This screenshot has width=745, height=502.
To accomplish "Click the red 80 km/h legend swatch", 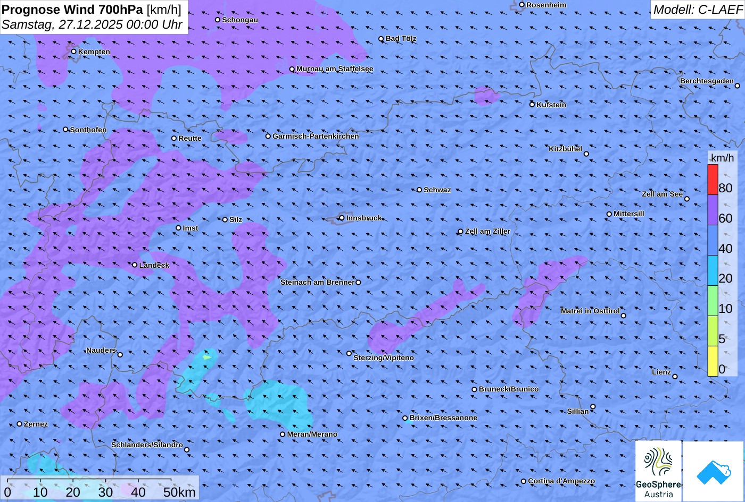I will pyautogui.click(x=713, y=180).
